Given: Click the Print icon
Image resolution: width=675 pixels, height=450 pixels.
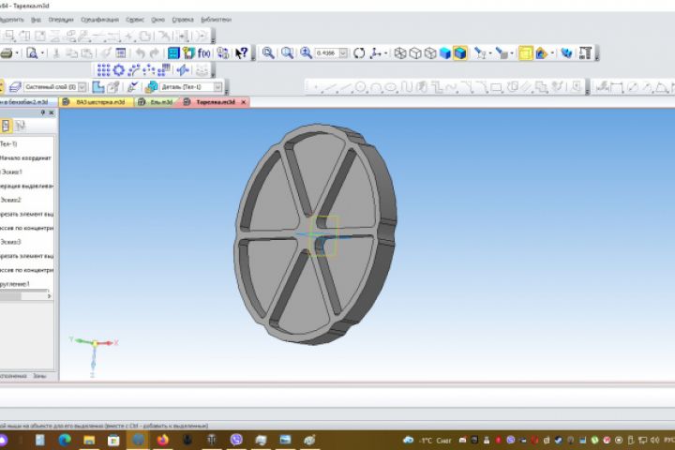Looking at the screenshot, I should 6,53.
